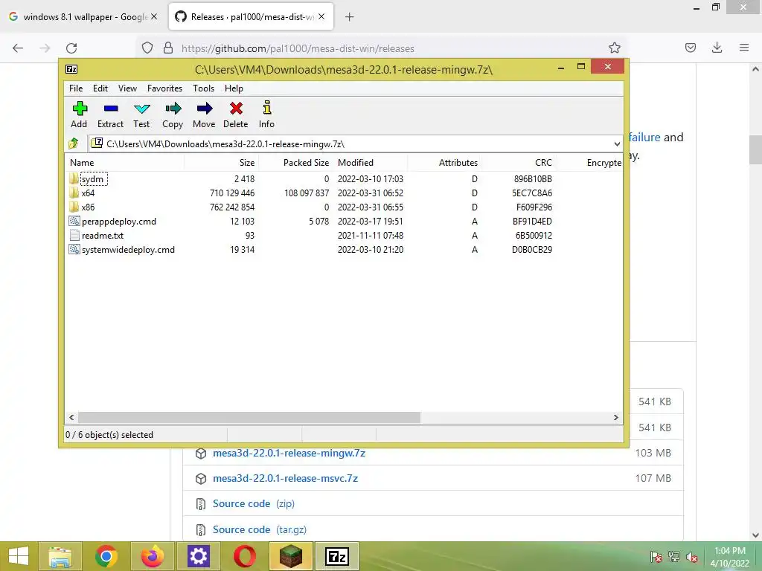This screenshot has height=571, width=762.
Task: Select the Move toolbar icon
Action: click(x=204, y=114)
